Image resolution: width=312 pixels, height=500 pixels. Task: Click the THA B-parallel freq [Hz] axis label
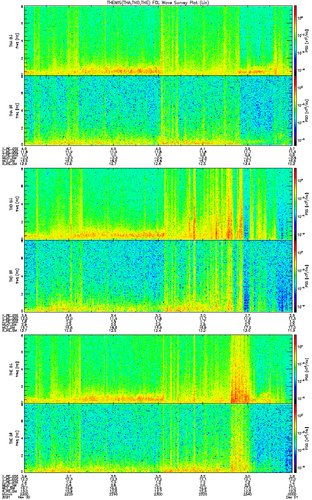click(17, 110)
